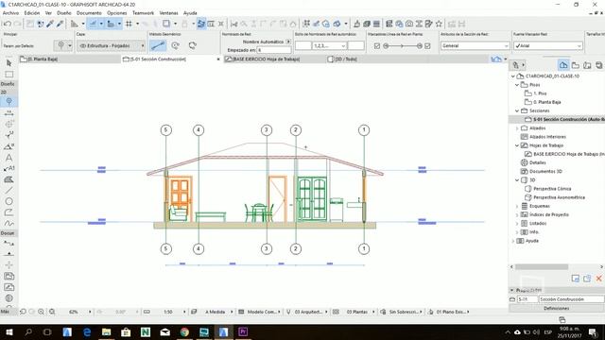This screenshot has width=605, height=340.
Task: Select the Circle/Arc tool
Action: point(9,201)
